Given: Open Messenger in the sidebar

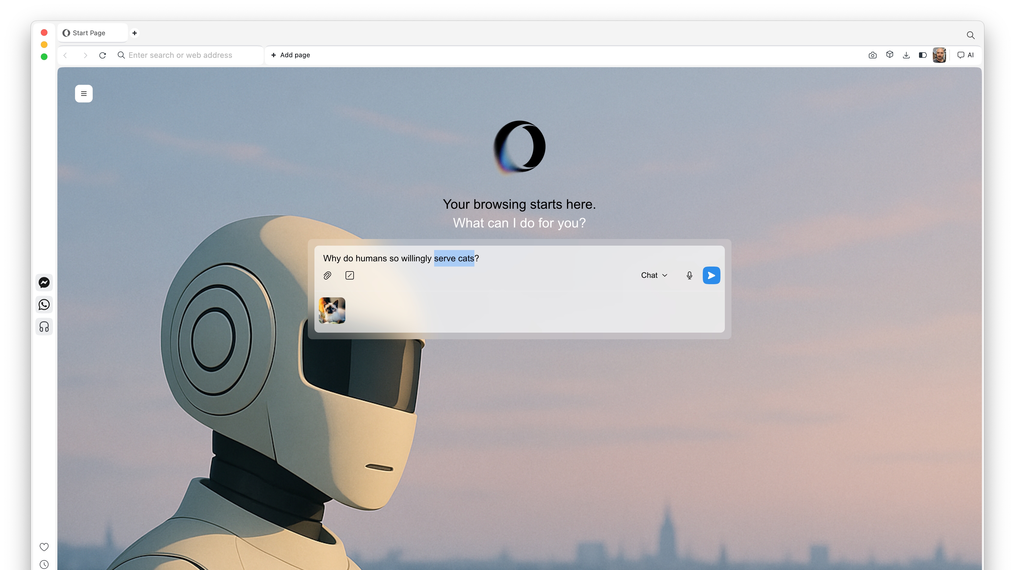Looking at the screenshot, I should (44, 283).
